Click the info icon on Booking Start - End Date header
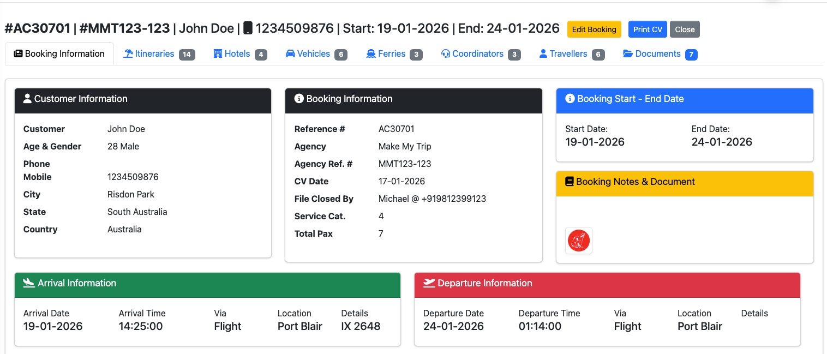 (x=570, y=98)
